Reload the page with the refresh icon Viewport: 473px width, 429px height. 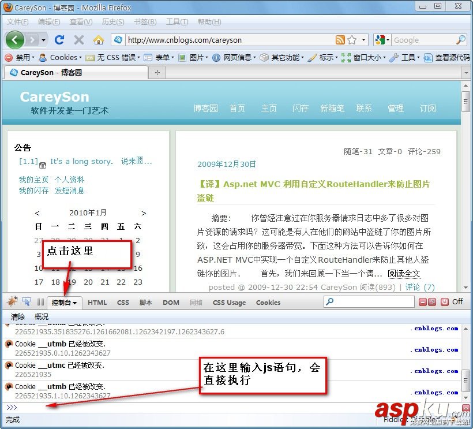tap(59, 40)
